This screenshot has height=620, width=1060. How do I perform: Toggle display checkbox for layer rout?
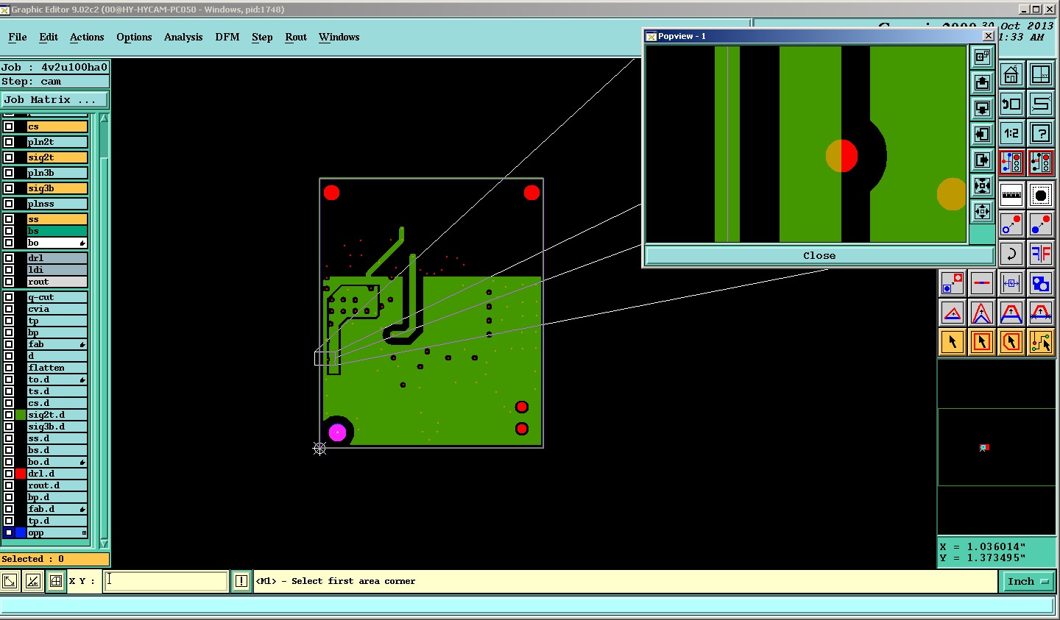point(9,282)
